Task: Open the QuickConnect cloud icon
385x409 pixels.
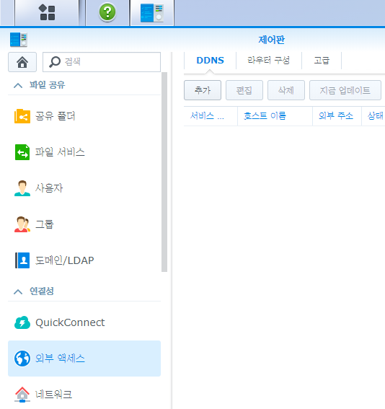Action: 22,322
